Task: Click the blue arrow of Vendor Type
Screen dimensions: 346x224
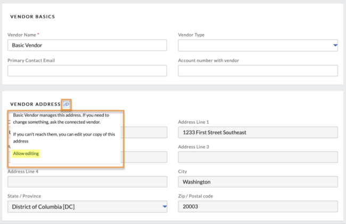Action: tap(335, 45)
